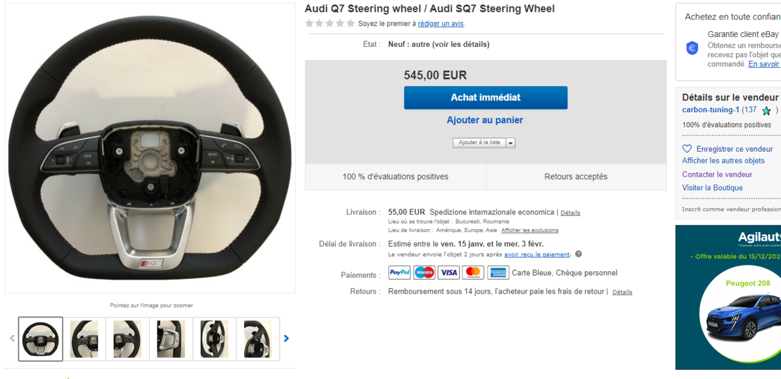Screen dimensions: 781x379
Task: Click the heart icon to save seller
Action: click(687, 149)
